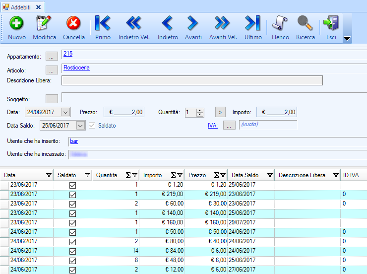Toggle Saldato checkbox in € 1,20 row

point(73,185)
